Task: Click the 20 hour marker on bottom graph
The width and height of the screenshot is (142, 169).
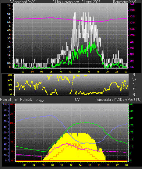Action: (x=108, y=165)
